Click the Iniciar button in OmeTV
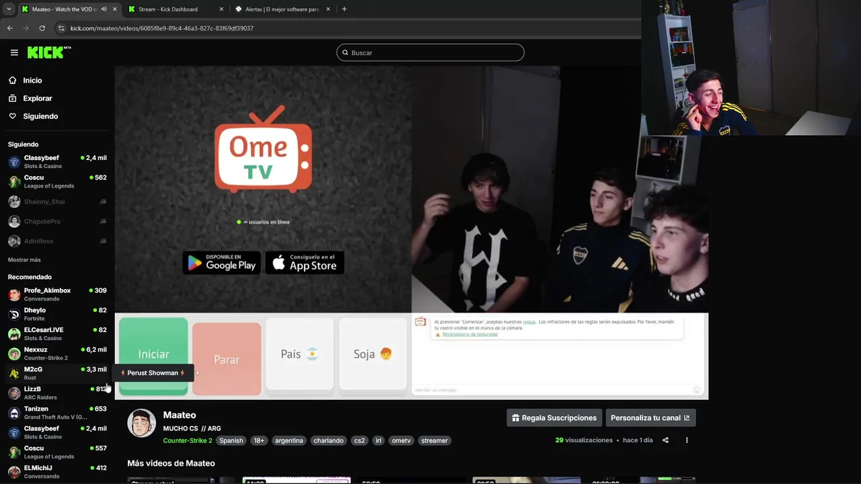The width and height of the screenshot is (861, 484). pyautogui.click(x=153, y=354)
